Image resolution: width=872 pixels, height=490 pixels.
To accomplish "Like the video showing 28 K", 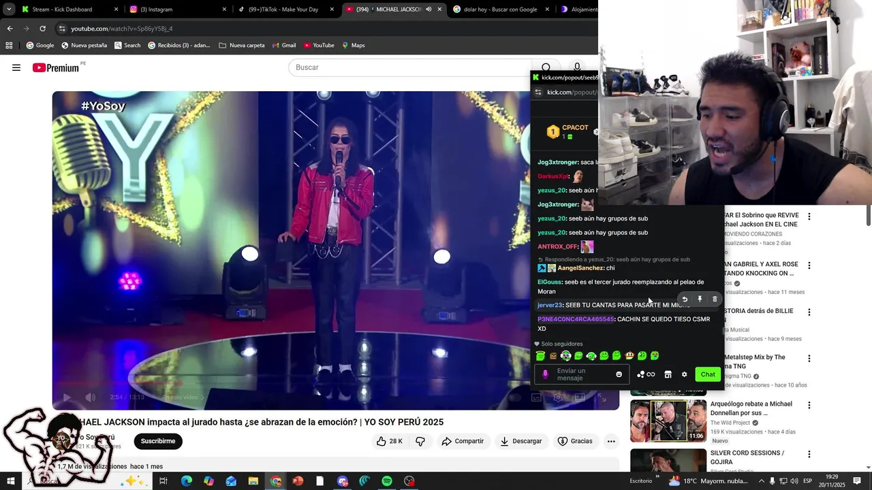I will pos(390,441).
